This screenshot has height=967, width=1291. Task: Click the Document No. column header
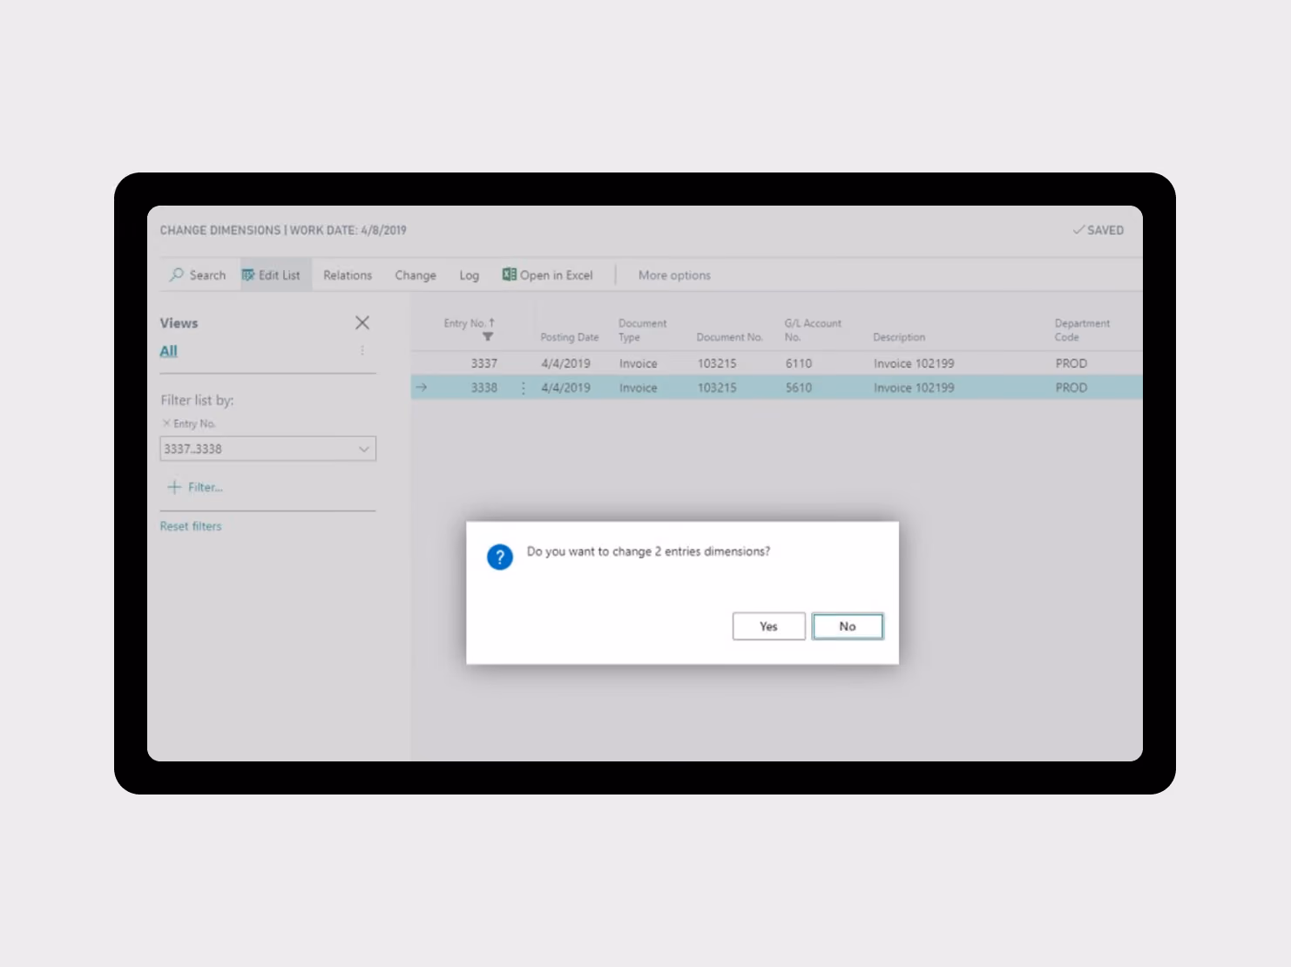pos(730,337)
